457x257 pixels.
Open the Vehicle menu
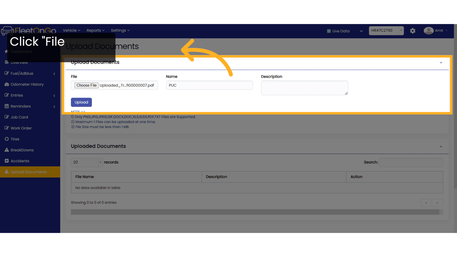71,30
